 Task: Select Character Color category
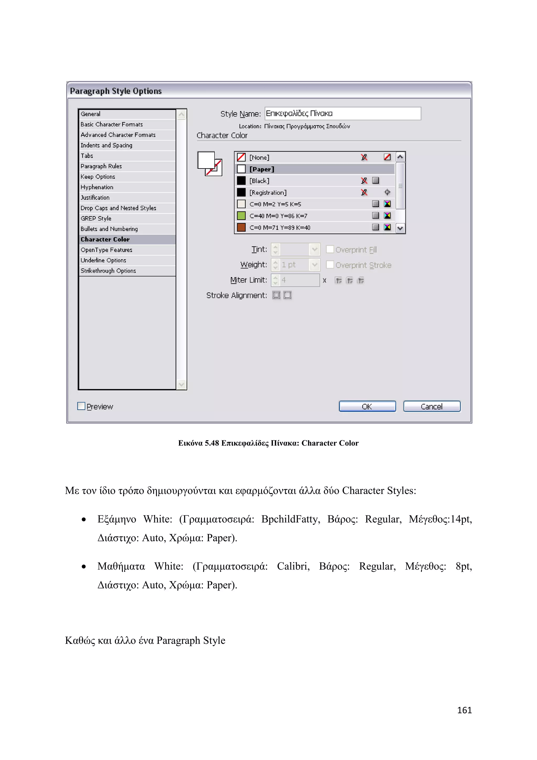(x=127, y=239)
